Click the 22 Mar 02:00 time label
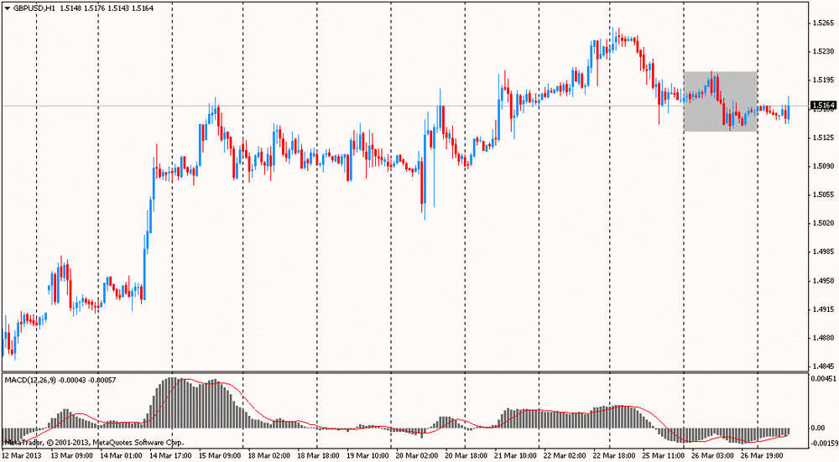Screen dimensions: 839x462 pos(565,455)
